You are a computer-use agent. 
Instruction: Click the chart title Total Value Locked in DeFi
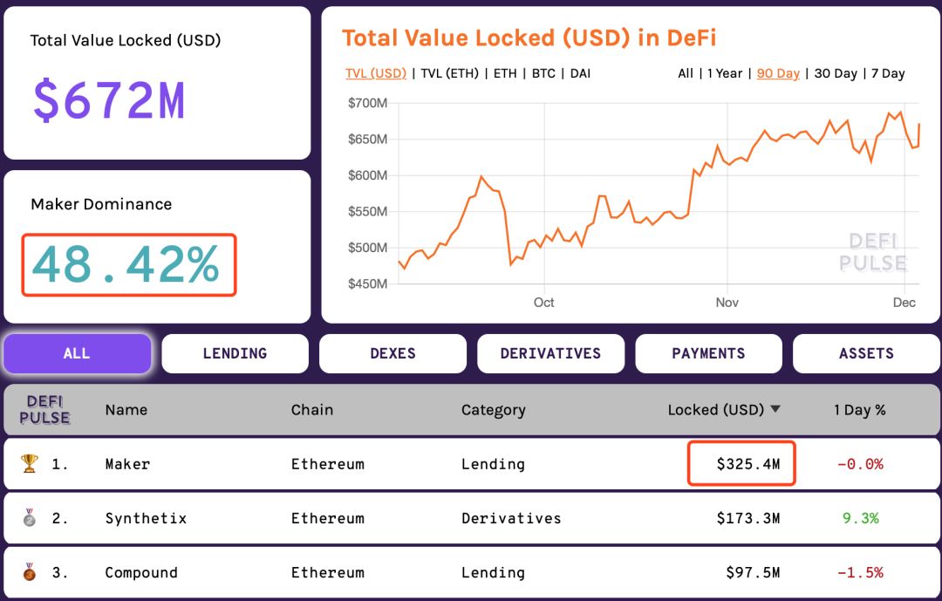point(529,38)
